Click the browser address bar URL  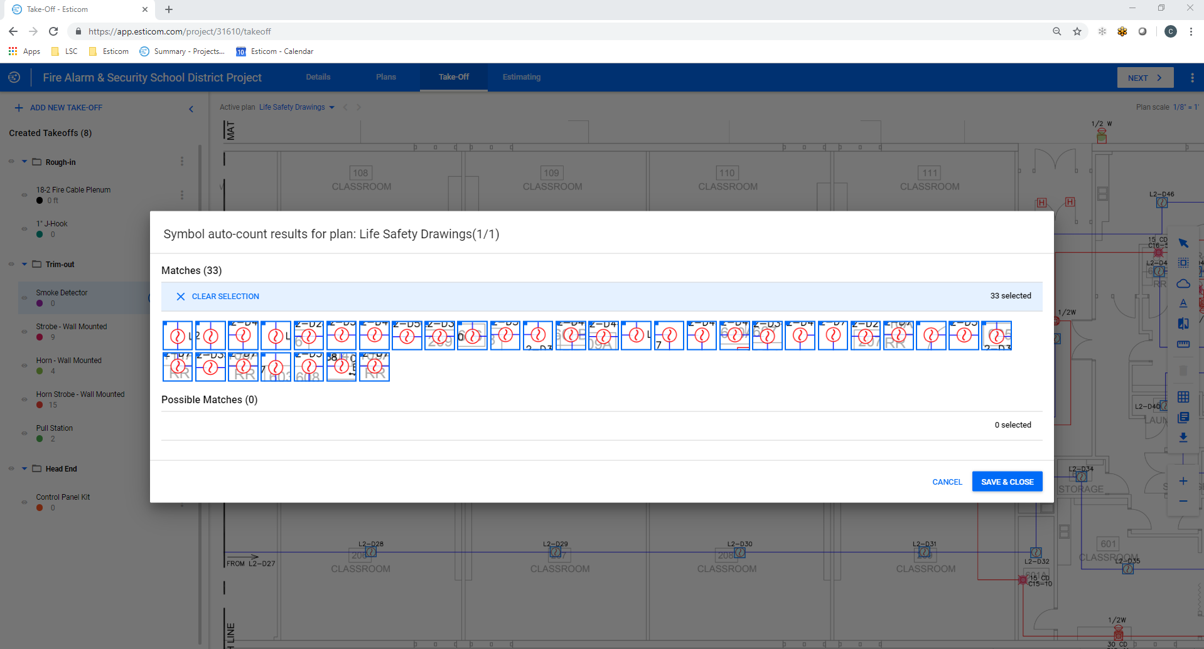coord(180,31)
